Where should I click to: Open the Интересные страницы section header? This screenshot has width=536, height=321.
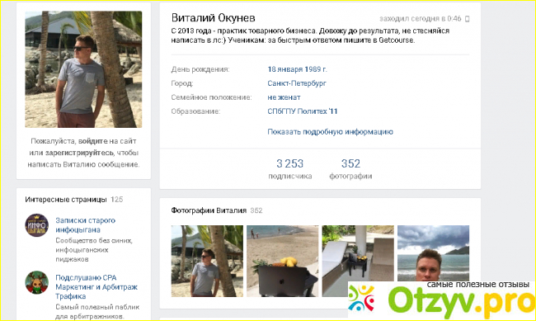click(66, 200)
